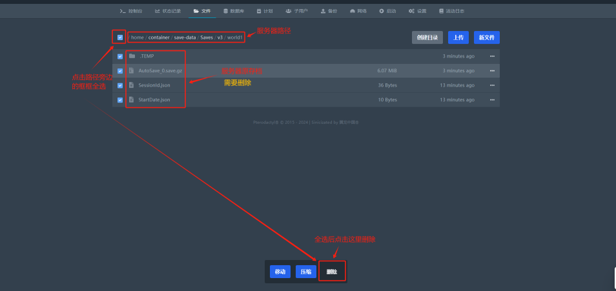Image resolution: width=616 pixels, height=291 pixels.
Task: Open the .TEMP folder
Action: (147, 57)
